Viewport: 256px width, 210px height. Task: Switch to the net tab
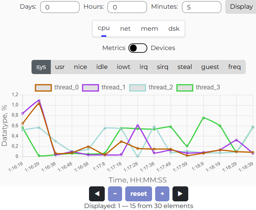pos(125,29)
